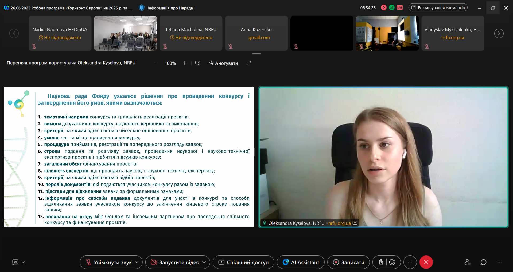513x272 pixels.
Task: Select Vladyslav Mykhailenko participant tile
Action: coord(453,33)
